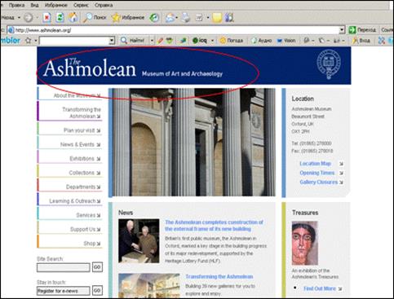This screenshot has width=394, height=299.
Task: Click the Rambler star bookmark icon
Action: pyautogui.click(x=28, y=41)
